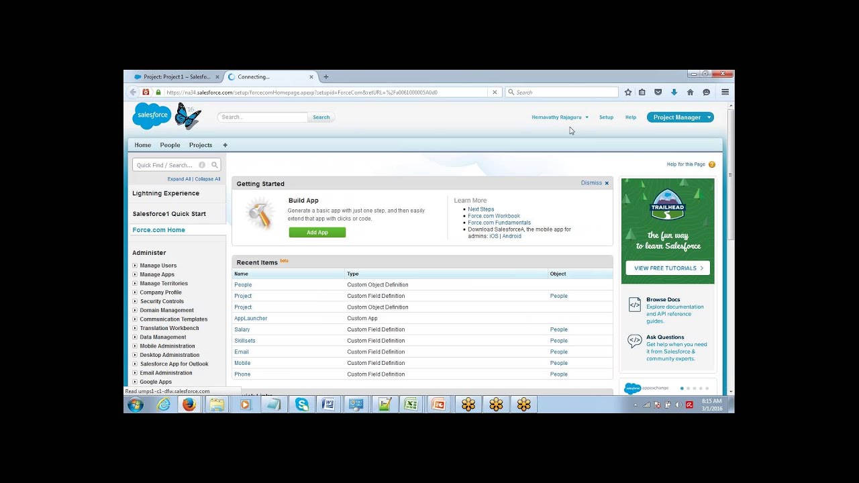The image size is (859, 483).
Task: Open AppLauncher in Recent Items
Action: 250,318
